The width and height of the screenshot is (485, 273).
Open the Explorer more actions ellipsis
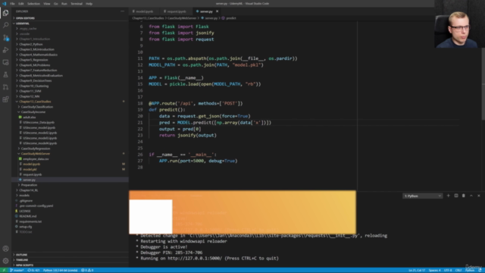click(x=123, y=11)
